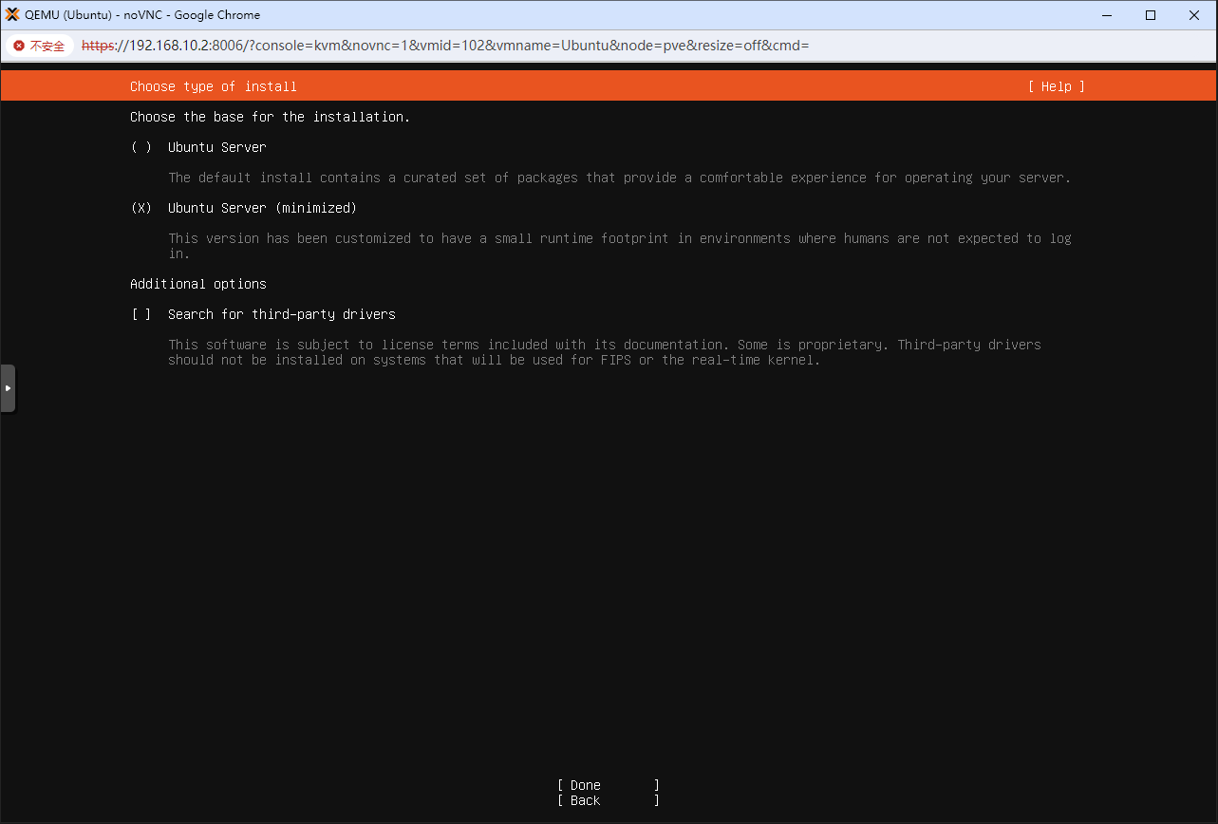Click the third-party drivers license description

click(x=605, y=352)
